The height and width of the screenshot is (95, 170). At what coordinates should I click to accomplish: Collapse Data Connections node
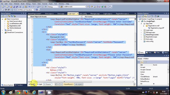[x=2, y=19]
